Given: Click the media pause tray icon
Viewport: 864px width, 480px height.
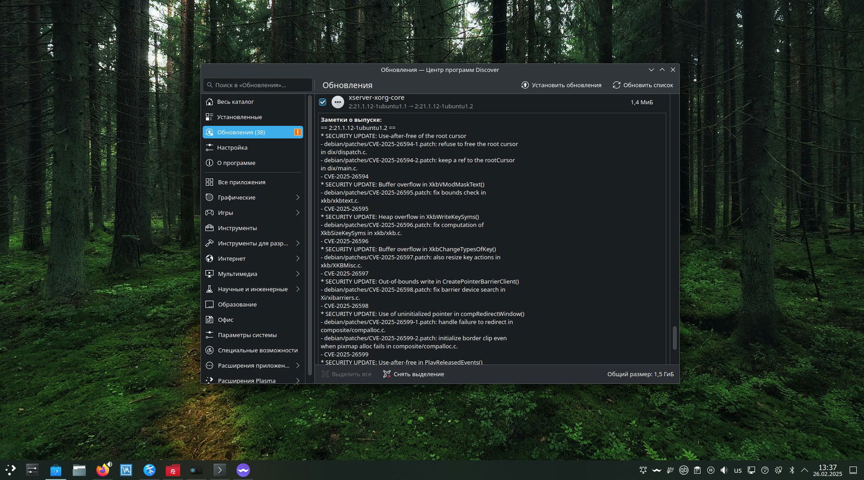Looking at the screenshot, I should click(x=711, y=470).
